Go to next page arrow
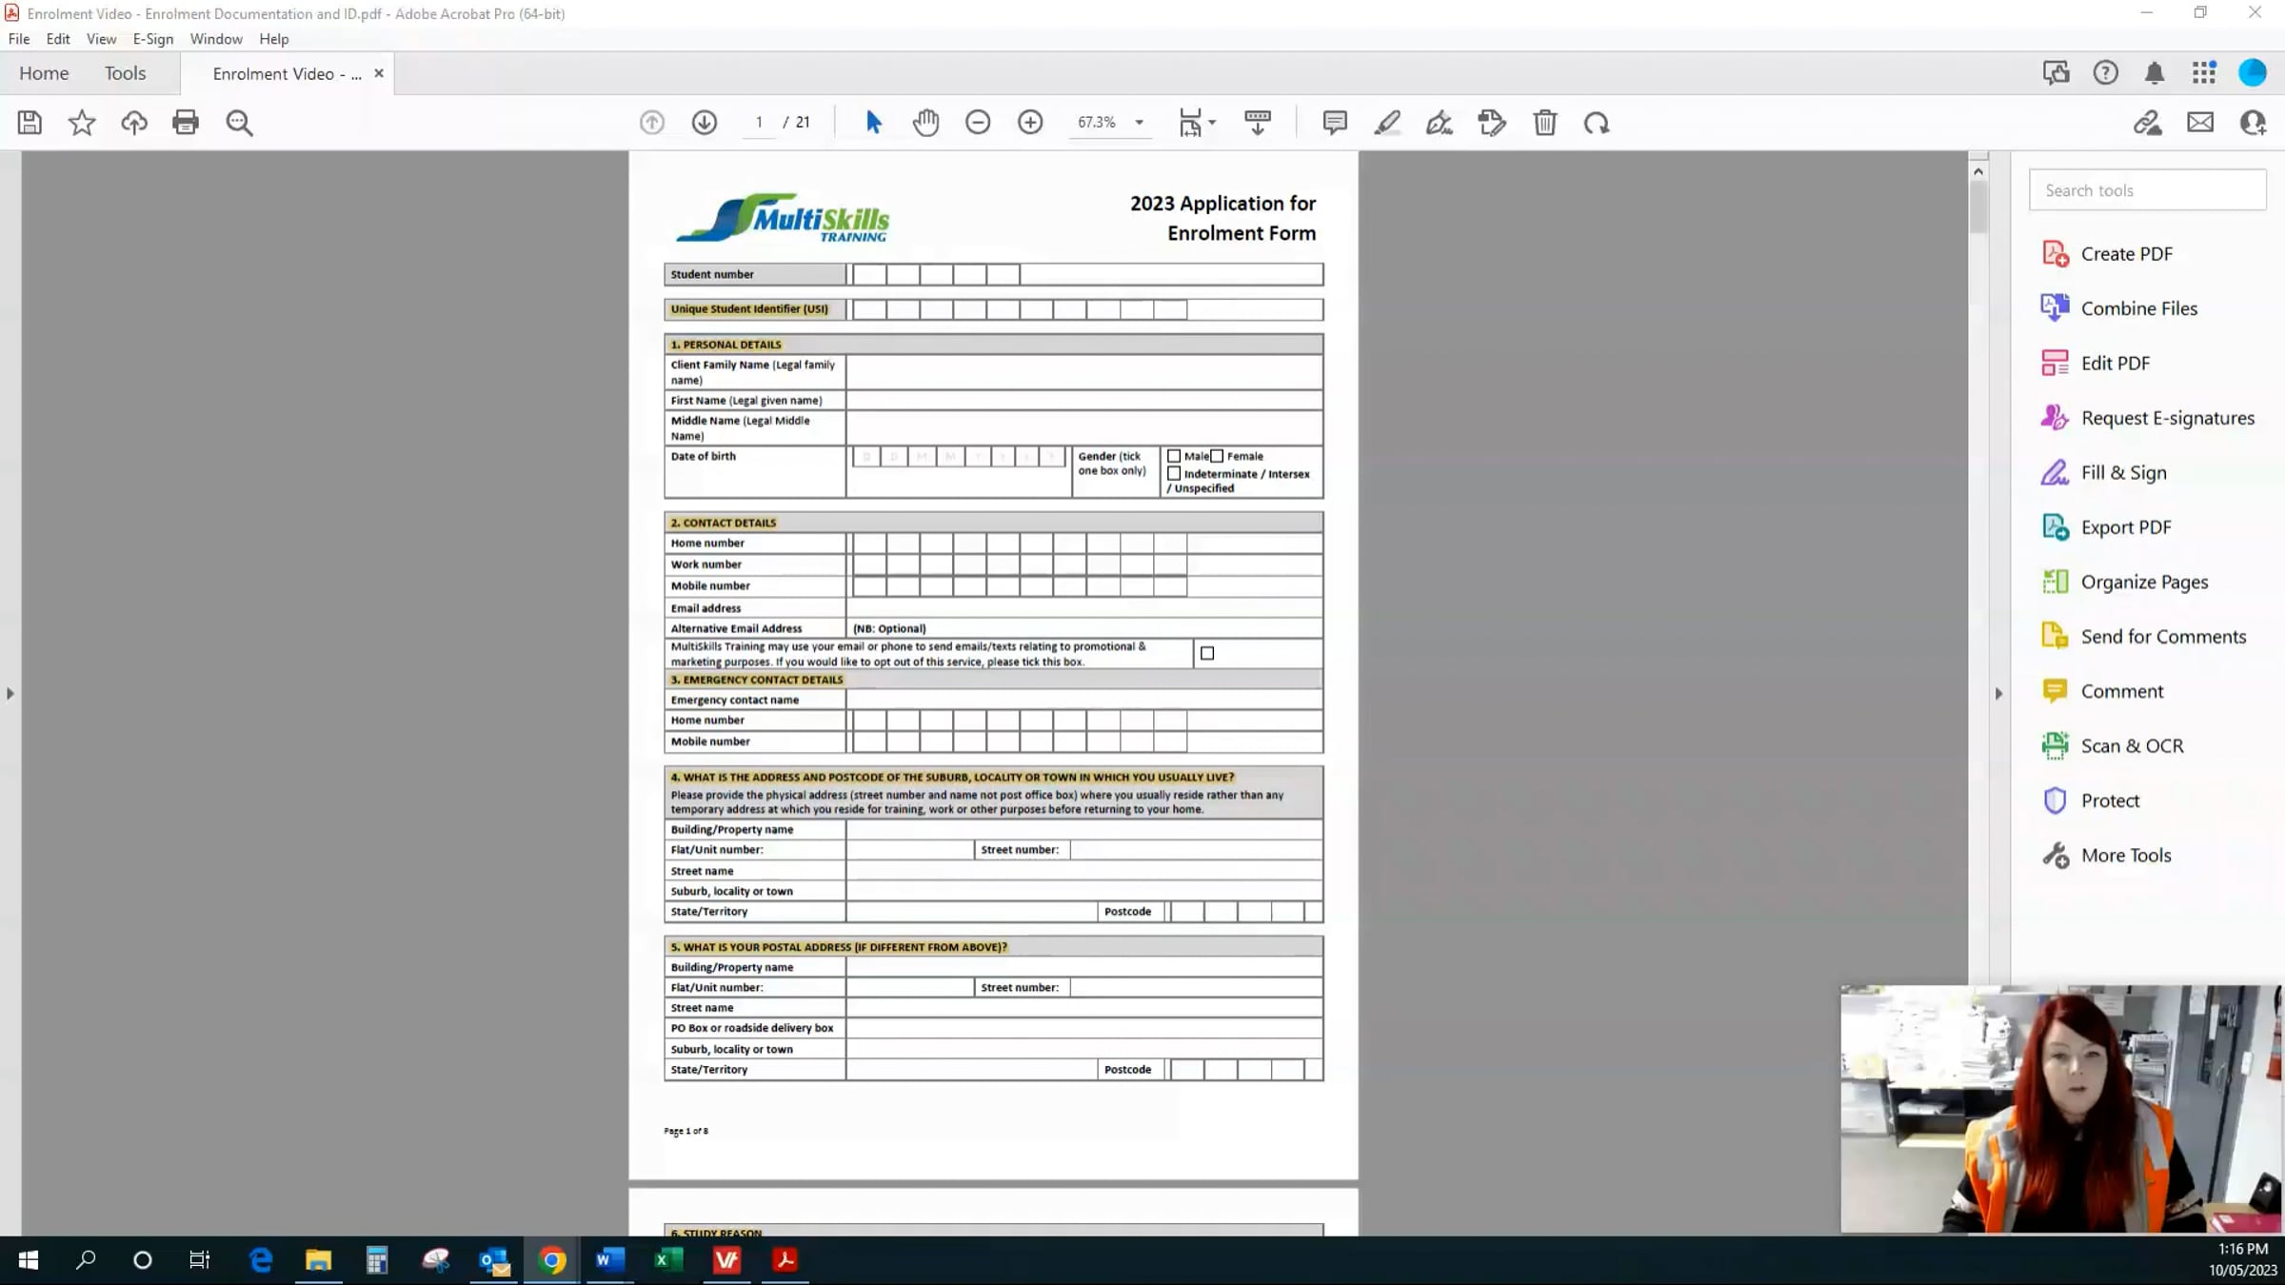Screen dimensions: 2285x1285 [x=705, y=123]
